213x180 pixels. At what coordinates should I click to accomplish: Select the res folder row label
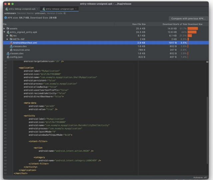pos(15,36)
